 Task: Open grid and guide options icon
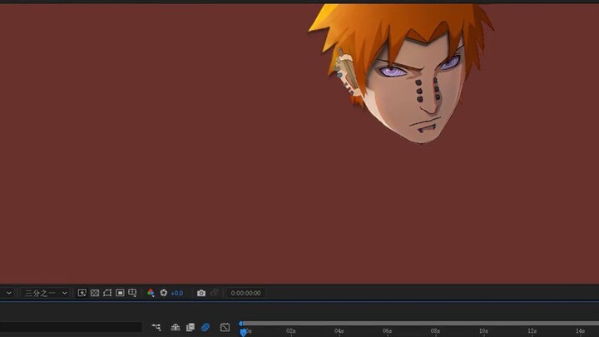[132, 293]
